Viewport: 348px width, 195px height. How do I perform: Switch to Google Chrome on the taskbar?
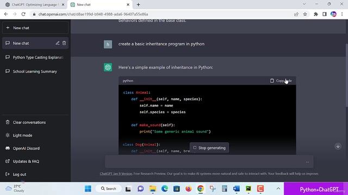201,188
